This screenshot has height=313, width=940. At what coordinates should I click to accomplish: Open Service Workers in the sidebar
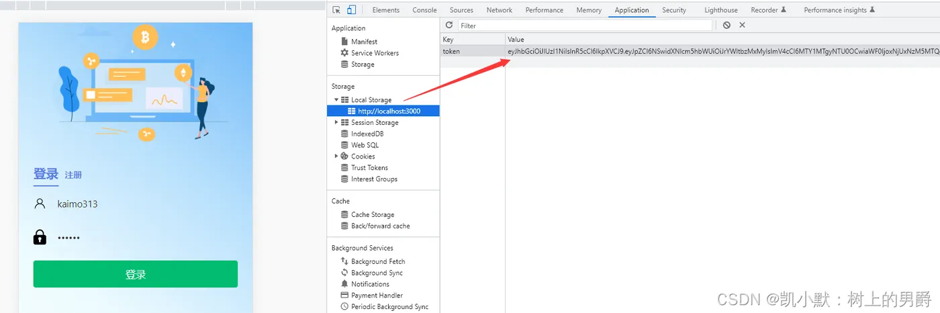[375, 53]
